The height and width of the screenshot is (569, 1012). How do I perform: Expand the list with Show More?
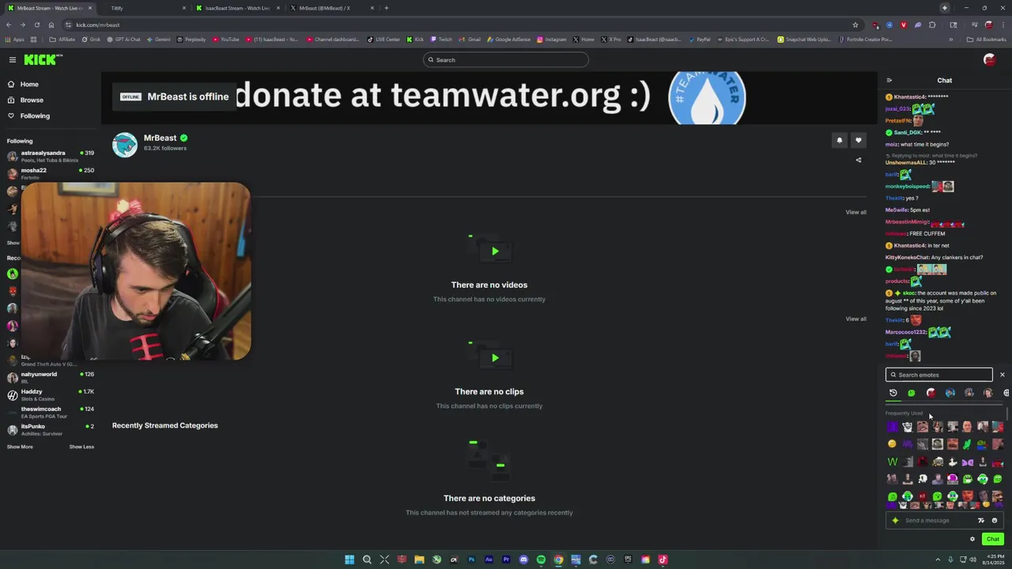20,447
